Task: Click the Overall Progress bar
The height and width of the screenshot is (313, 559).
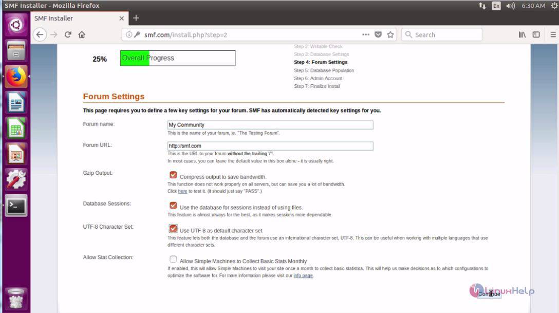Action: click(x=178, y=58)
